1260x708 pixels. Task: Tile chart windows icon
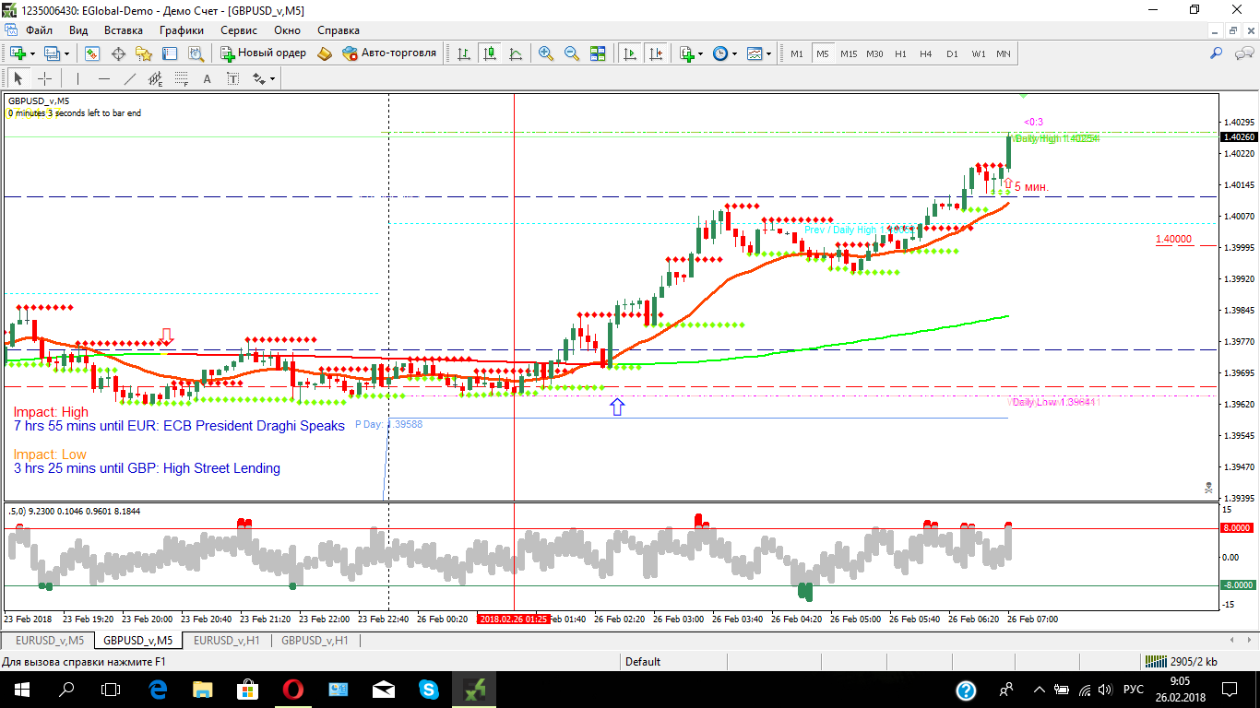pyautogui.click(x=598, y=53)
